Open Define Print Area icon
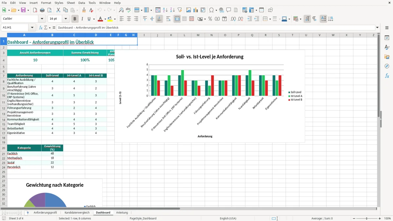 point(245,10)
